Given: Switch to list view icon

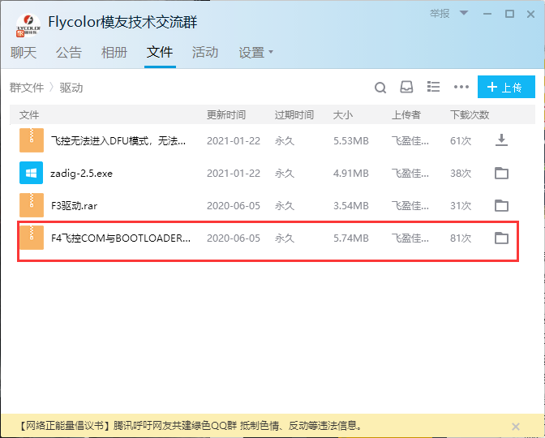Looking at the screenshot, I should (433, 87).
